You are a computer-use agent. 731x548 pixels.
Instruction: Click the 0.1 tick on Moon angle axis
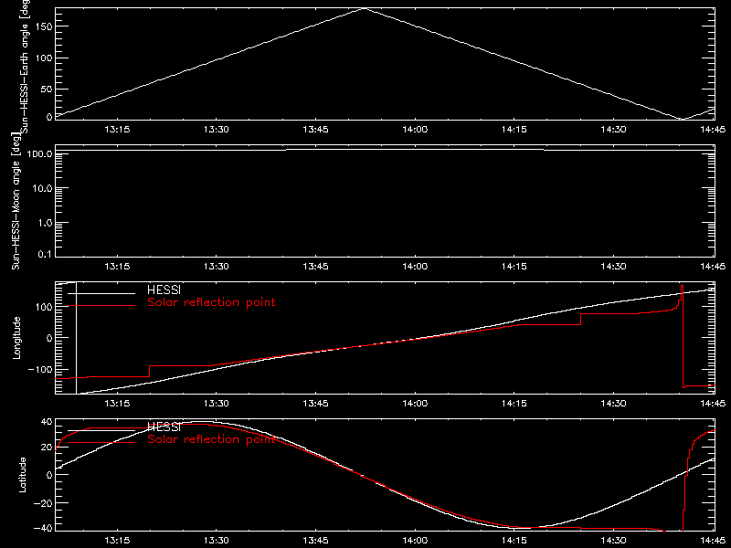[45, 255]
